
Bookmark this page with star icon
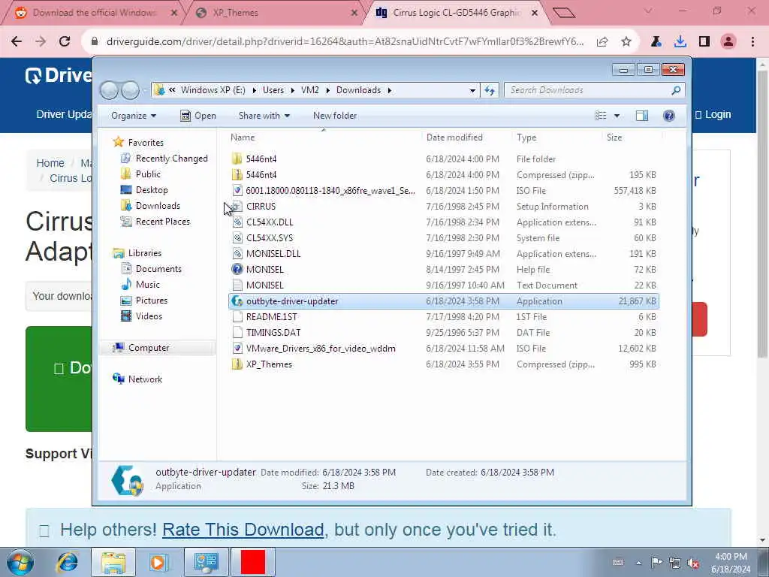(x=626, y=42)
